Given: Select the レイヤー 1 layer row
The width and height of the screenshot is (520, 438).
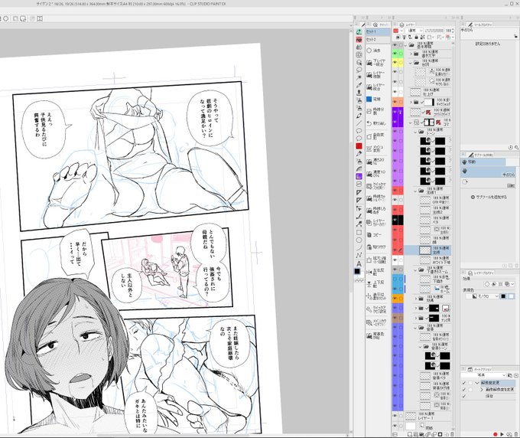Looking at the screenshot, I should pyautogui.click(x=427, y=416).
